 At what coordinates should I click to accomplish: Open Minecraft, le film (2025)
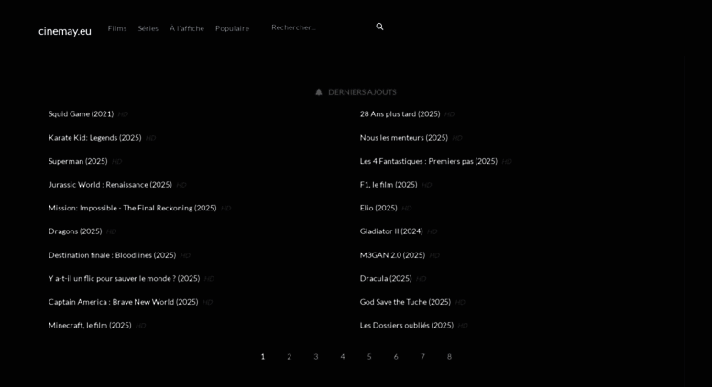pyautogui.click(x=90, y=325)
